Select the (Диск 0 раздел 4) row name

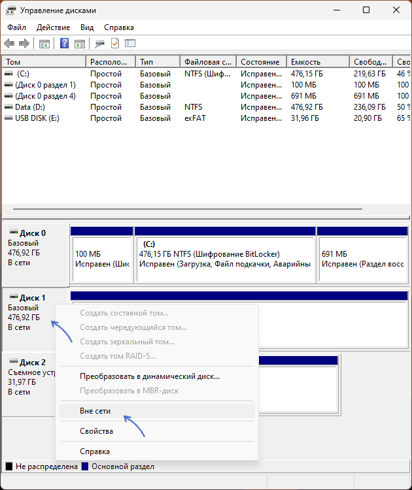(x=45, y=96)
